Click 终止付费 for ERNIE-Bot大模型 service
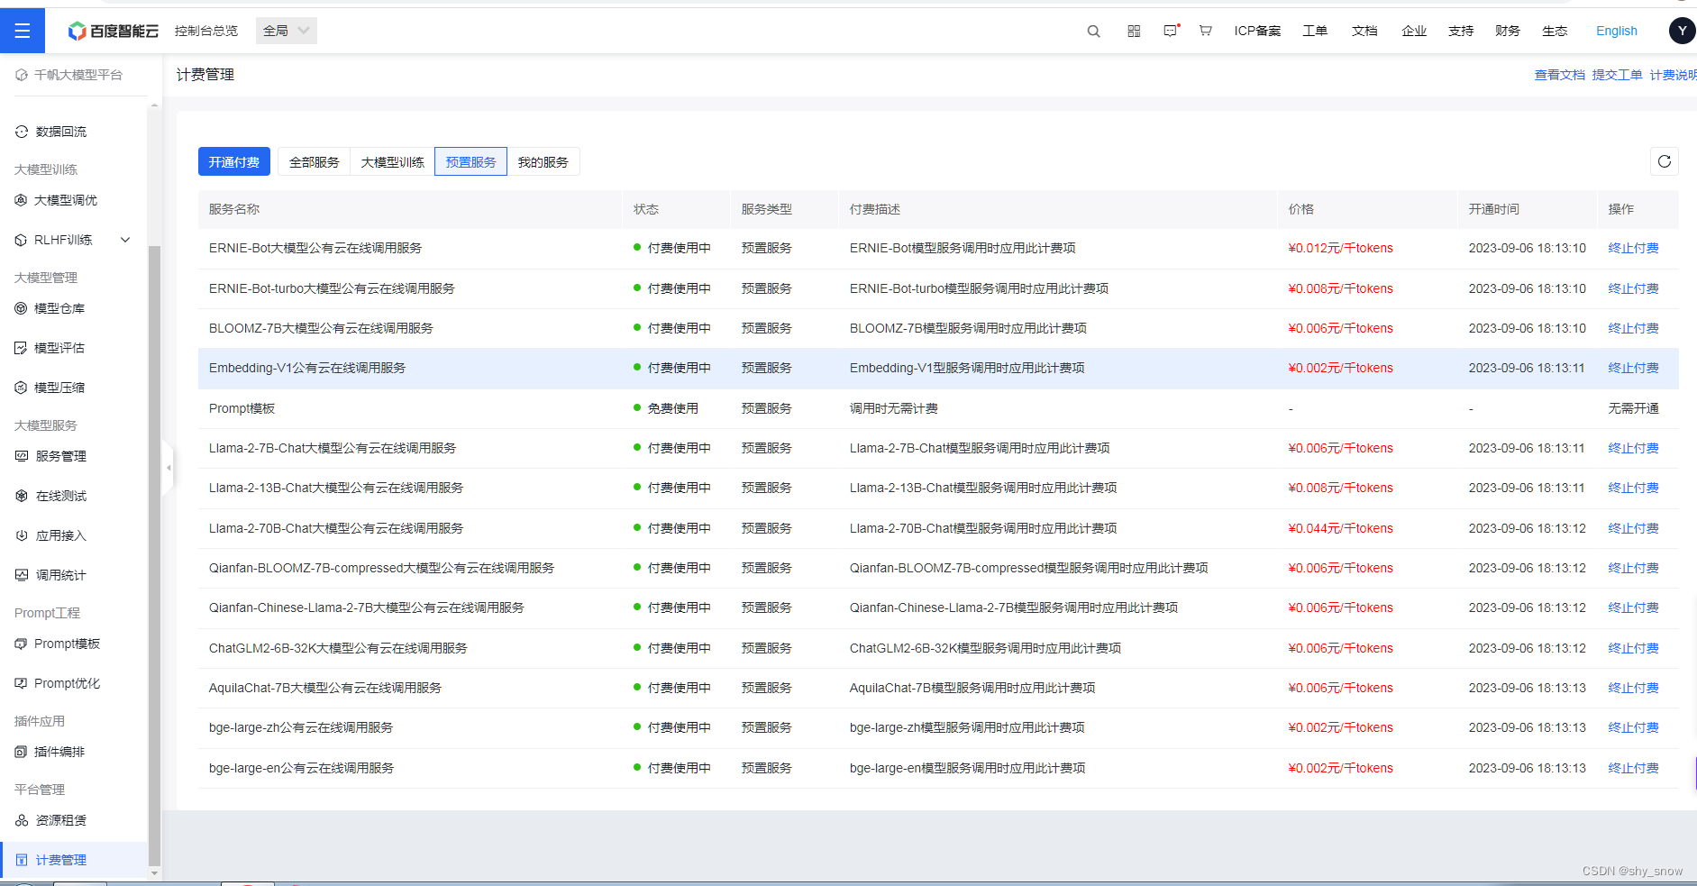1697x886 pixels. click(1634, 248)
